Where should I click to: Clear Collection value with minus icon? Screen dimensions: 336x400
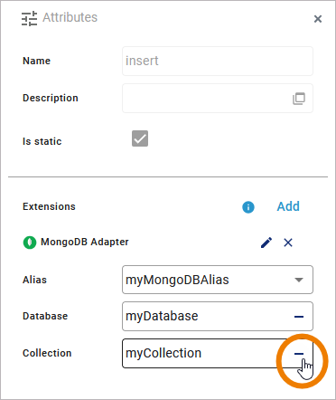[299, 354]
